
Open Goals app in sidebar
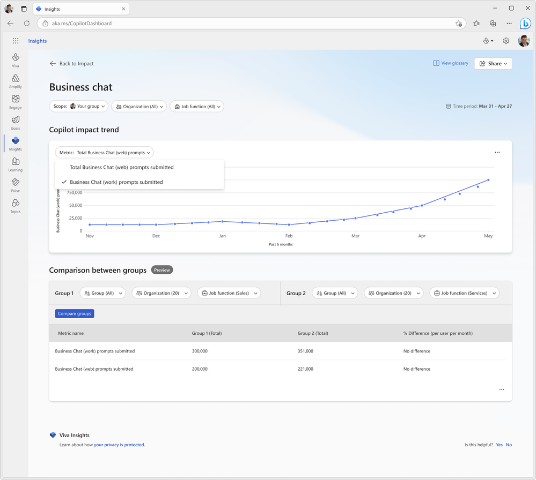[16, 123]
